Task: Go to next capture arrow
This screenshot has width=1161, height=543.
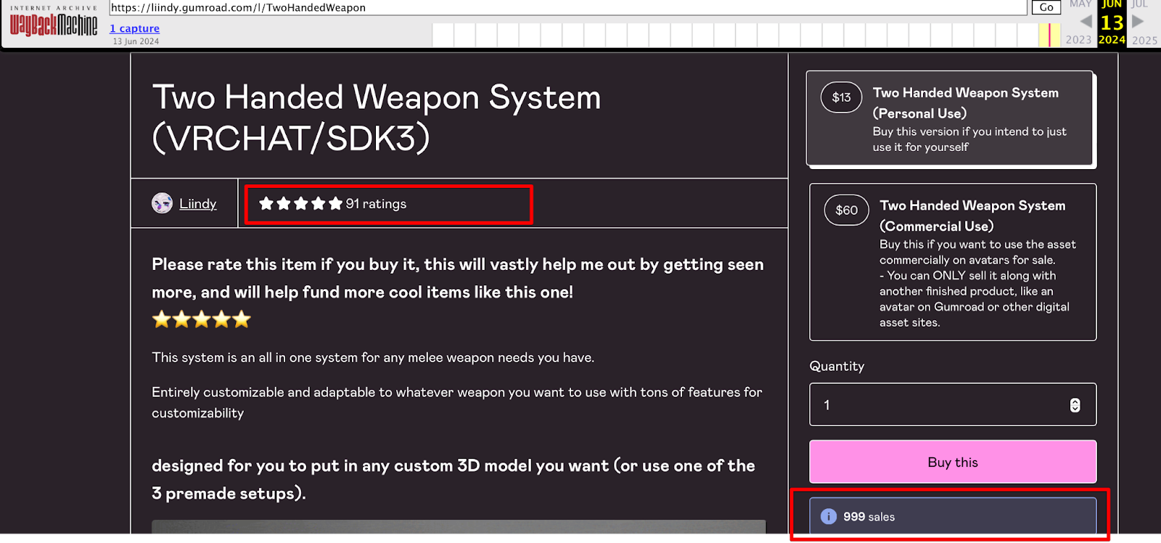Action: click(1138, 22)
